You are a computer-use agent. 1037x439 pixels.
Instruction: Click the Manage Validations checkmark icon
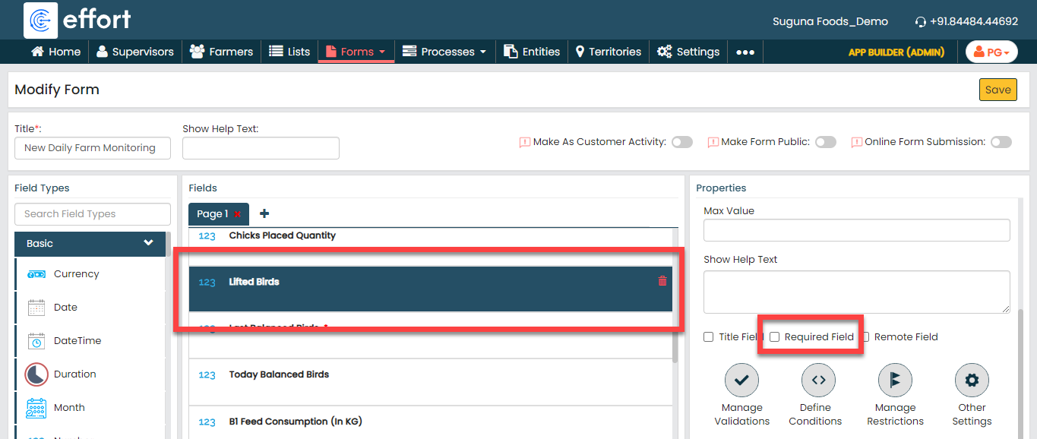[741, 380]
